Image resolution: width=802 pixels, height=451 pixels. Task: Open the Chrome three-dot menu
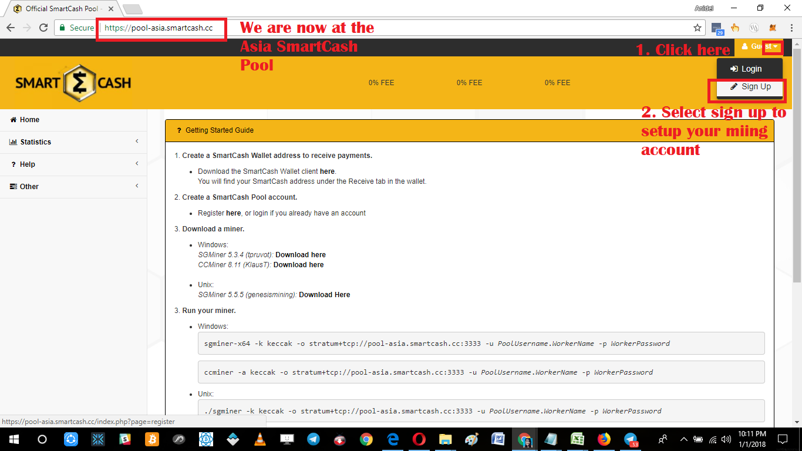coord(791,28)
